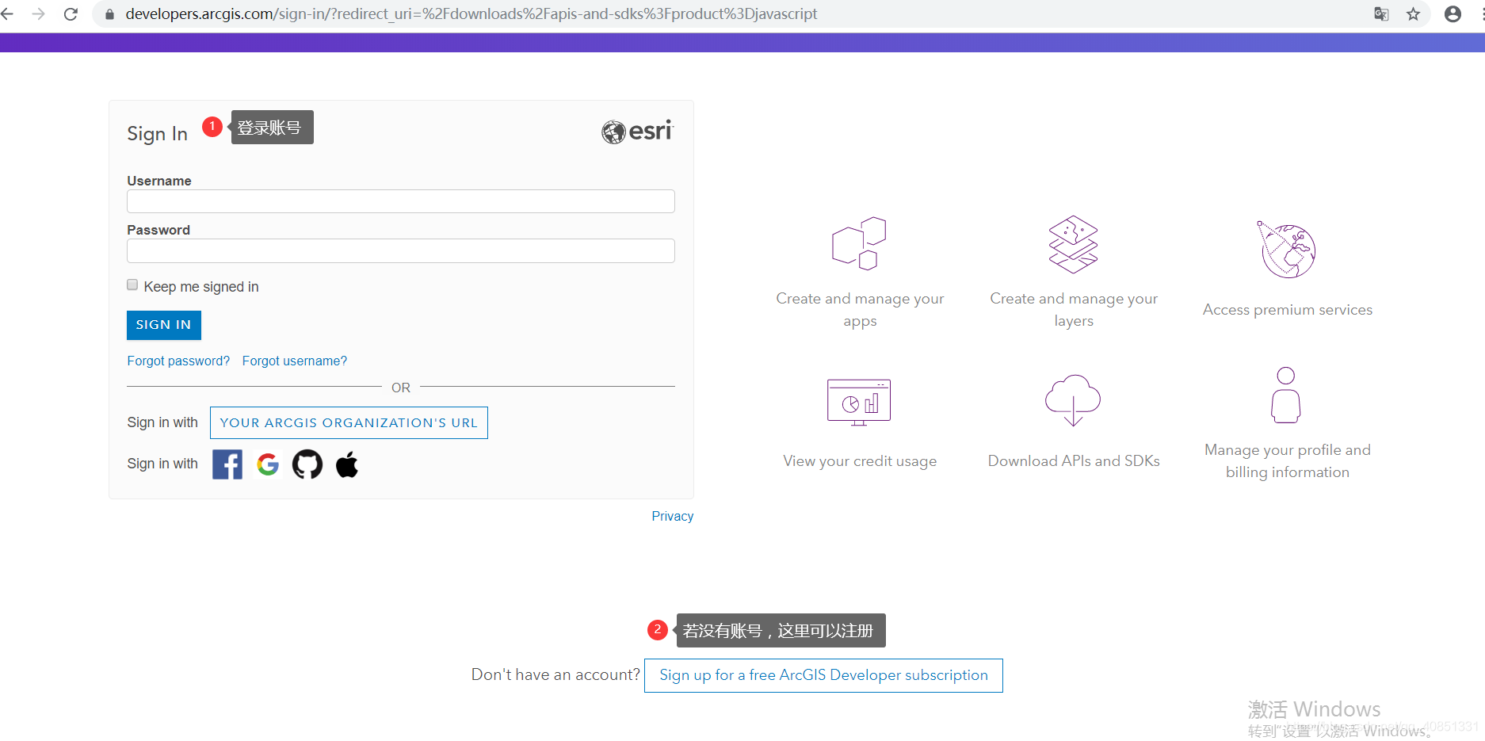Click the SIGN IN button
The height and width of the screenshot is (741, 1485).
(164, 325)
